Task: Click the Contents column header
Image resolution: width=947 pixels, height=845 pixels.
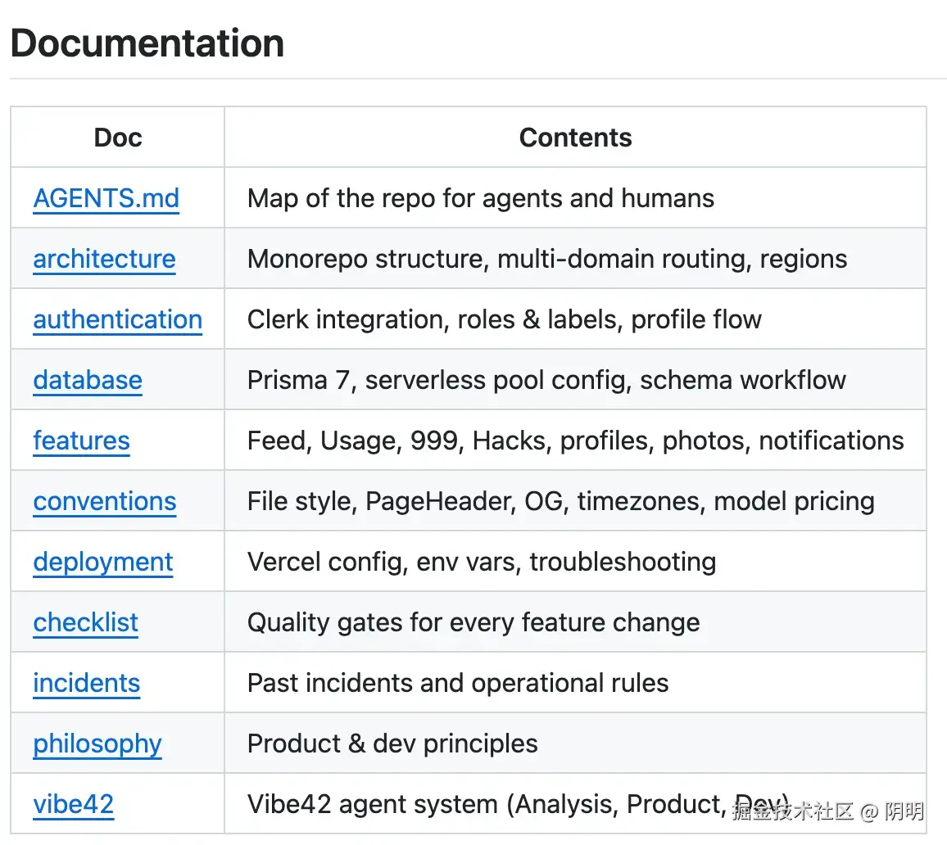Action: (x=575, y=138)
